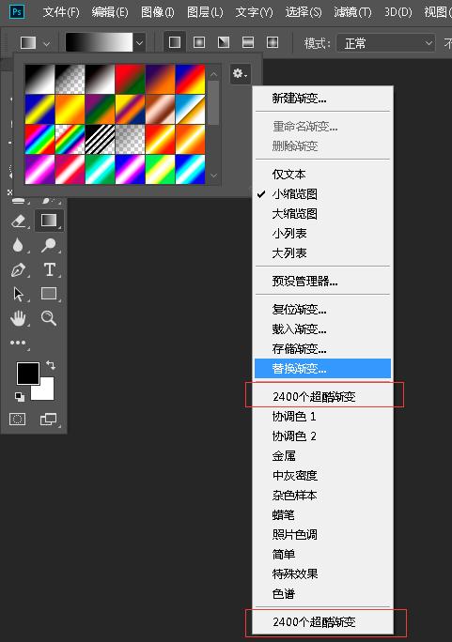Open the gradient picker gear menu
452x642 pixels.
click(x=240, y=74)
